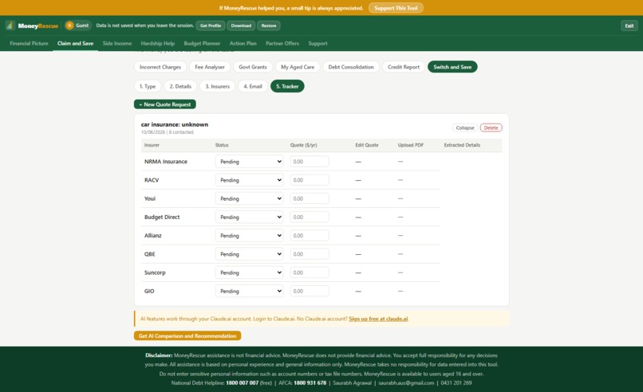Select the Switch and Save pill
This screenshot has height=392, width=643.
click(452, 67)
